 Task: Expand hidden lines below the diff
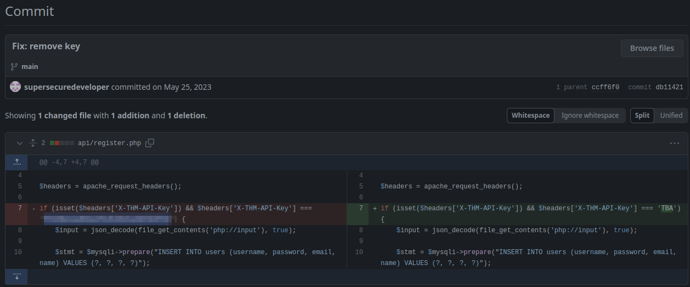click(16, 276)
